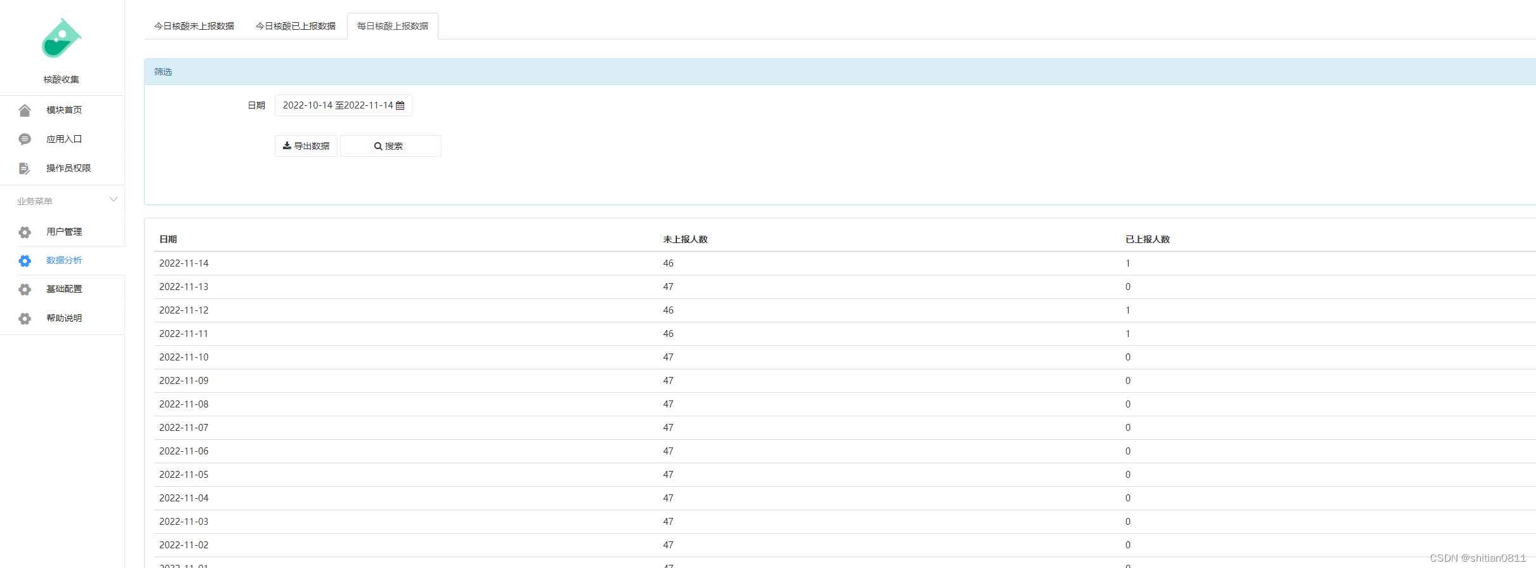Click the 已上报人数 column header
Viewport: 1536px width, 568px height.
pyautogui.click(x=1148, y=239)
